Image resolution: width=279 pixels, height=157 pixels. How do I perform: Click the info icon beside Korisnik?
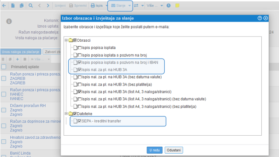click(x=9, y=21)
